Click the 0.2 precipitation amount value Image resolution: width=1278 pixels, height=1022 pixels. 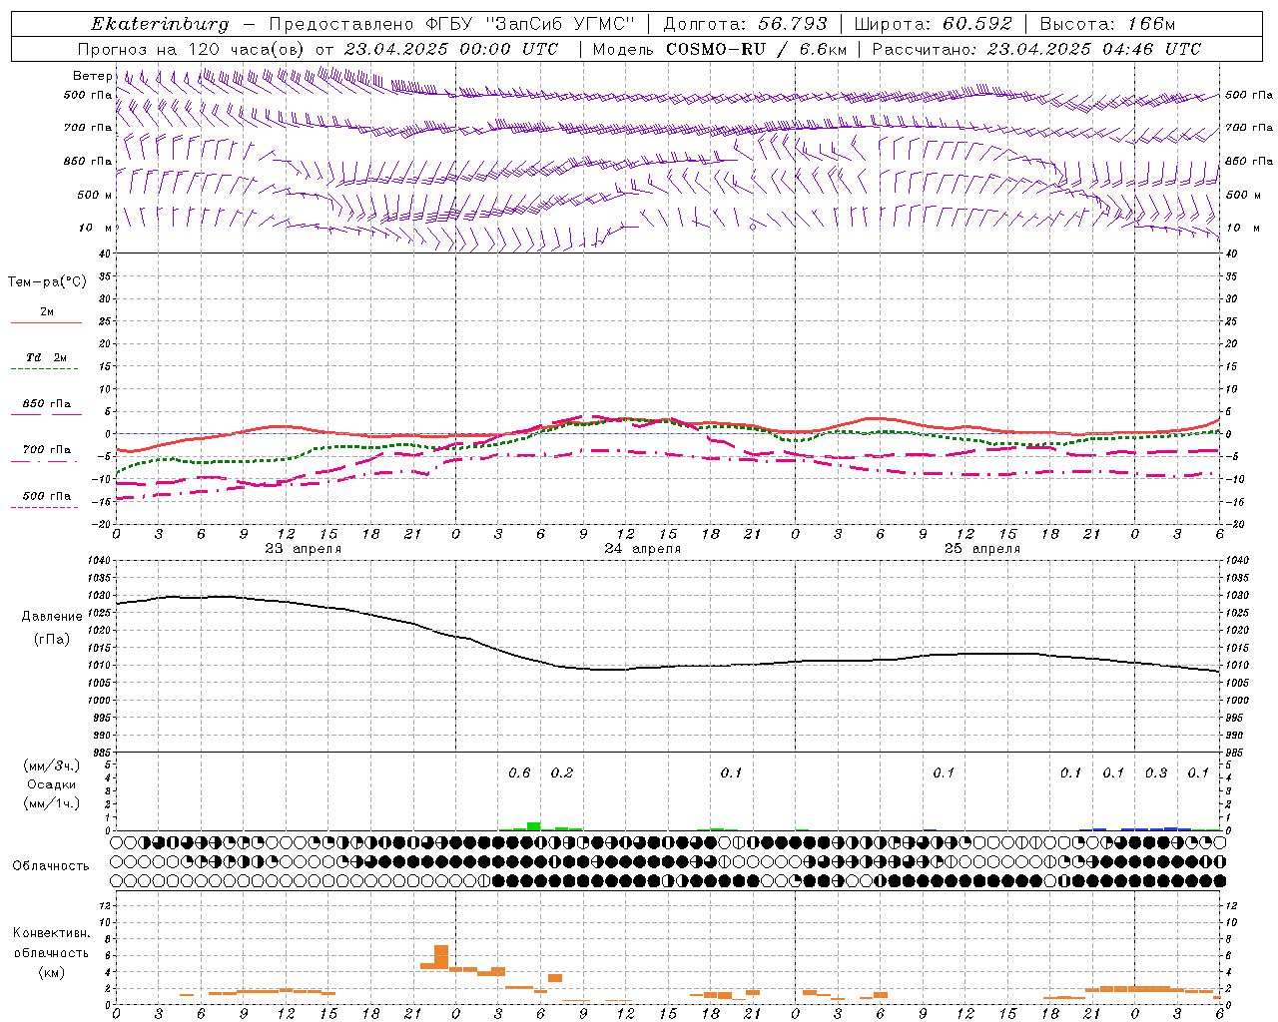pyautogui.click(x=562, y=772)
